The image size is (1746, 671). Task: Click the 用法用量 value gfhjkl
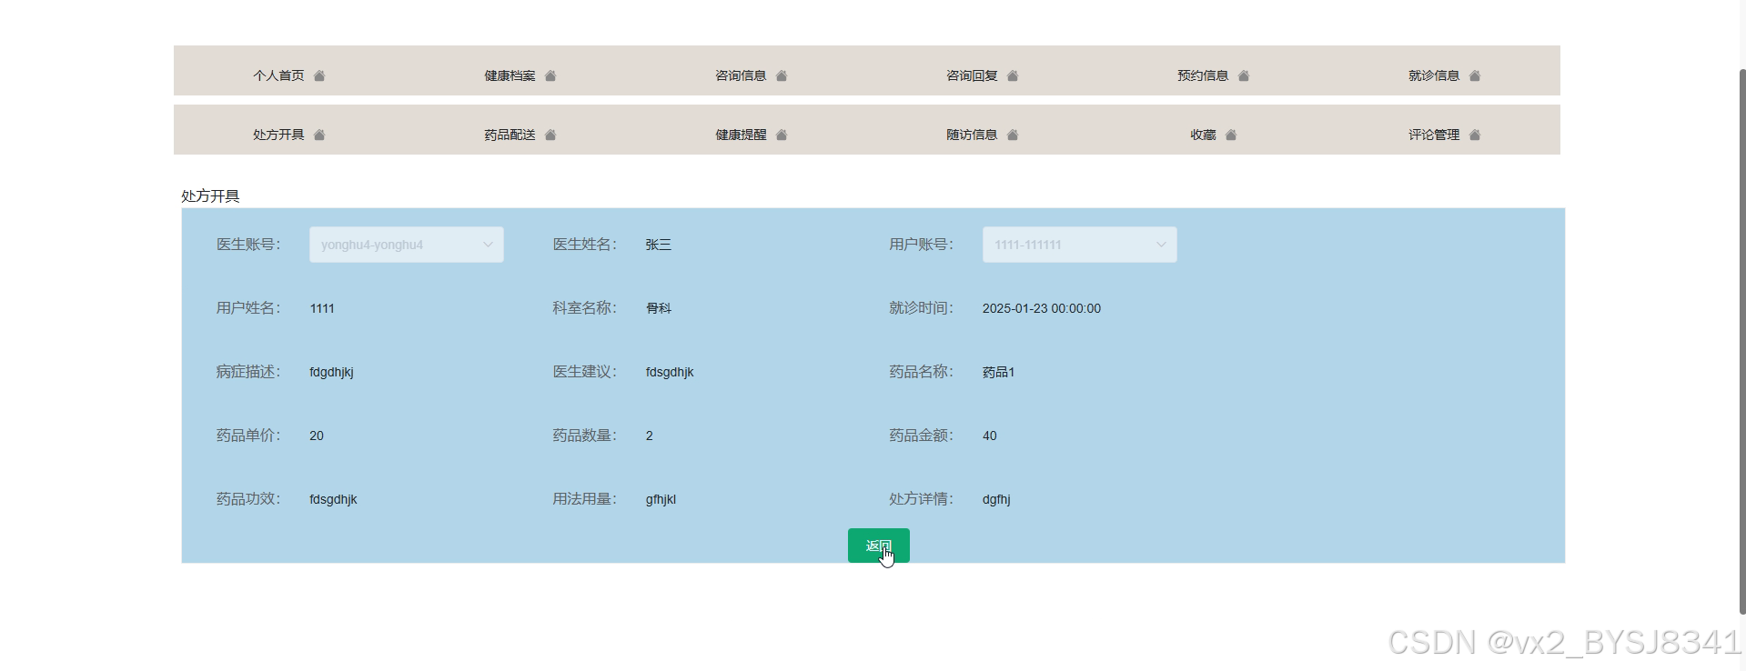[661, 499]
